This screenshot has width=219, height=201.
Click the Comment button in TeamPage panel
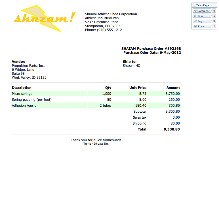coord(202,11)
